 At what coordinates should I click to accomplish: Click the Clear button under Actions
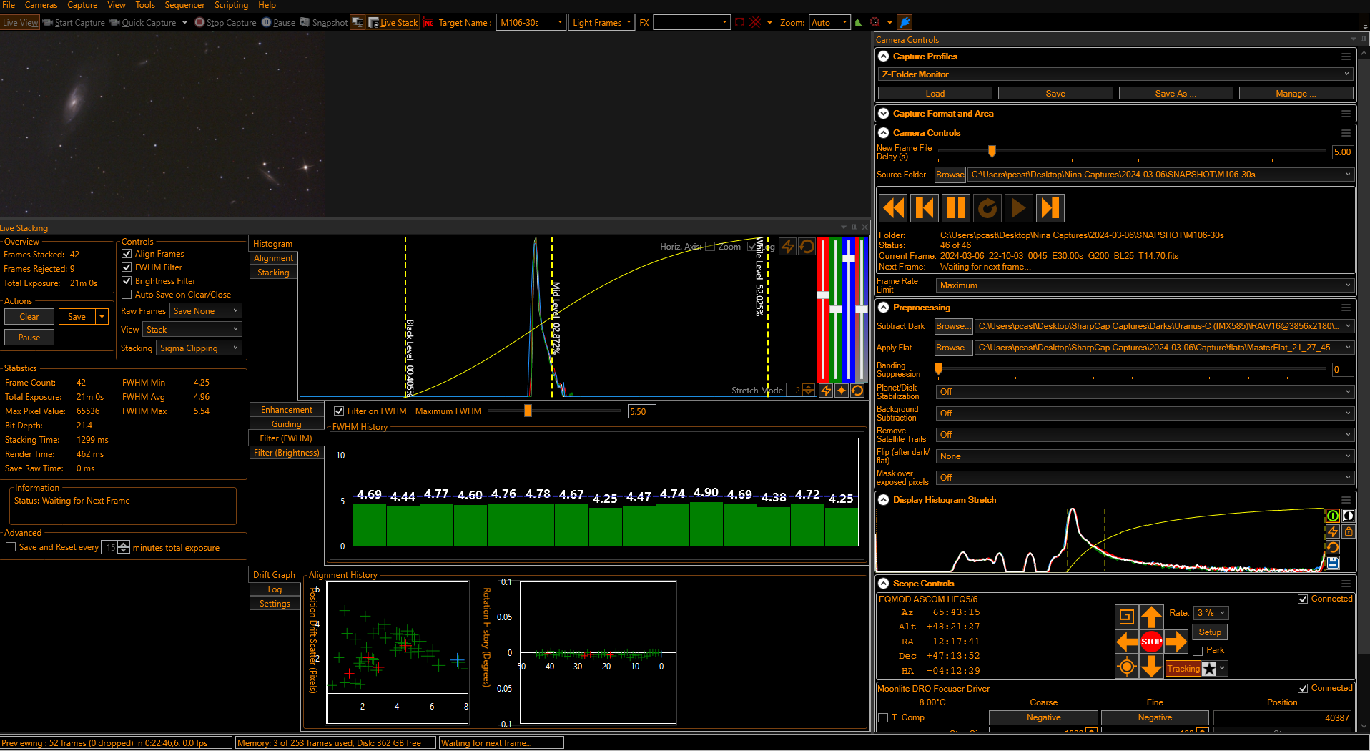point(29,317)
